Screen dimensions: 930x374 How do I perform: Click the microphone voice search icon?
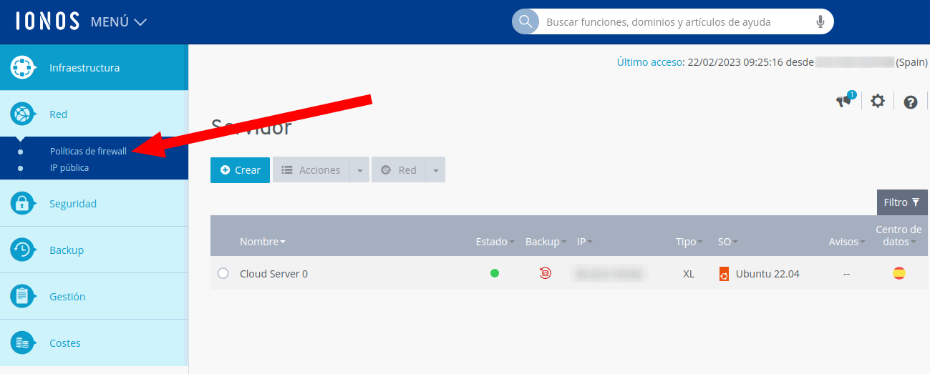tap(820, 22)
